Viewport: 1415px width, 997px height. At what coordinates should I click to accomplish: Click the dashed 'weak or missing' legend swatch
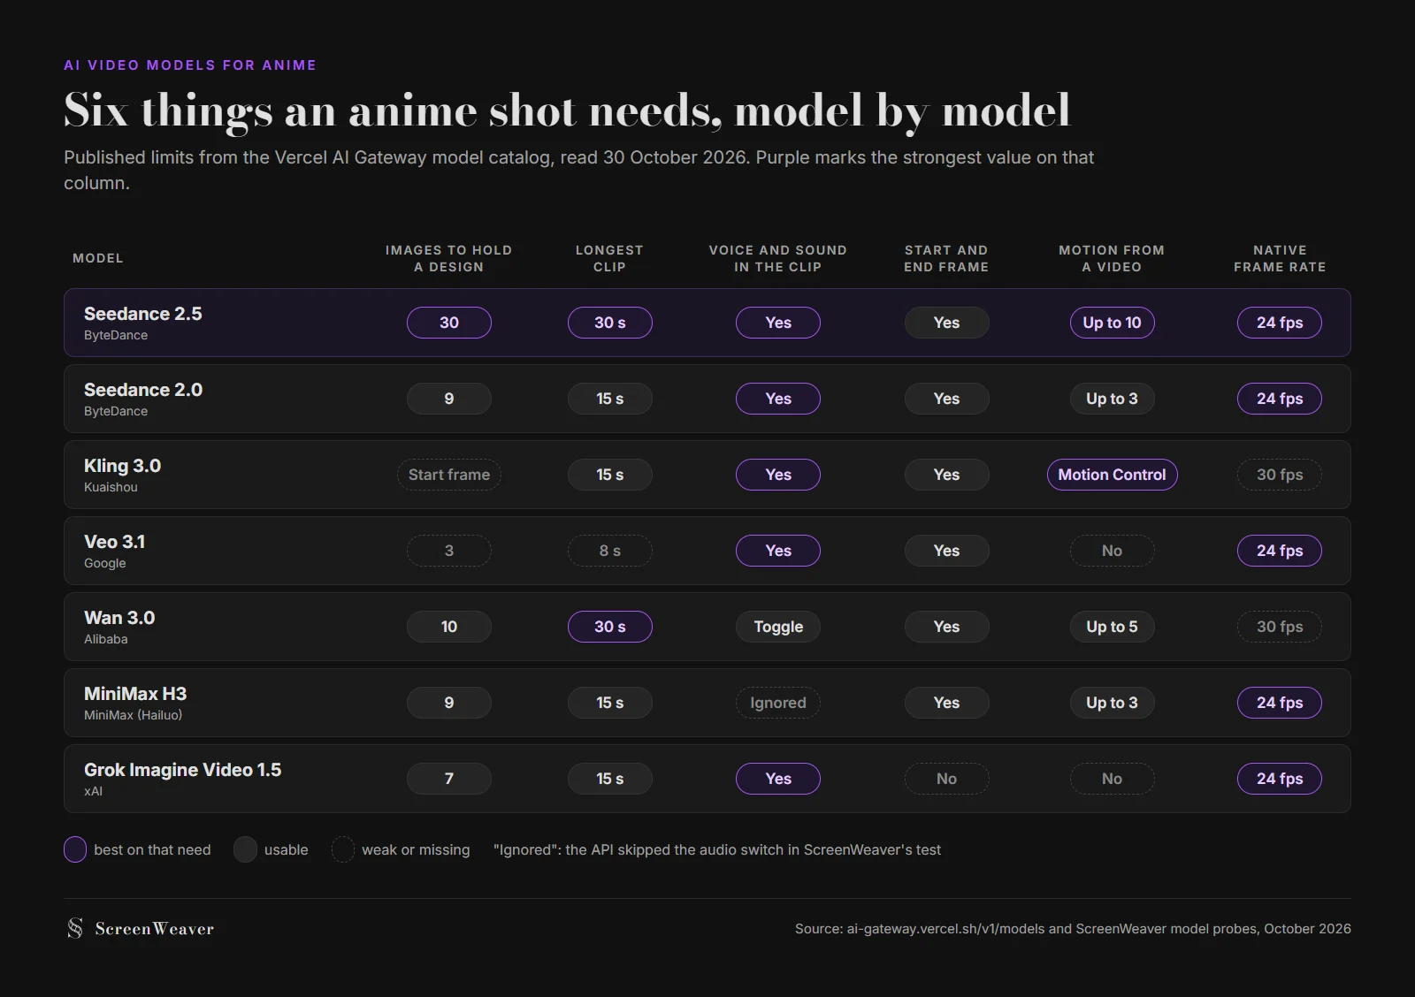pos(343,849)
